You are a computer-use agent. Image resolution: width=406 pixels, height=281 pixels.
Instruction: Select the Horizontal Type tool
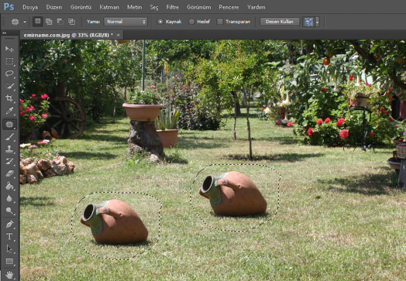tap(9, 236)
